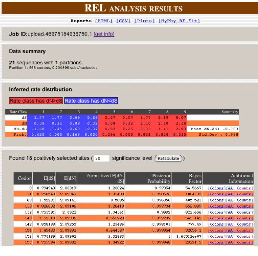Open the HyPhy BF Fit link

point(179,21)
